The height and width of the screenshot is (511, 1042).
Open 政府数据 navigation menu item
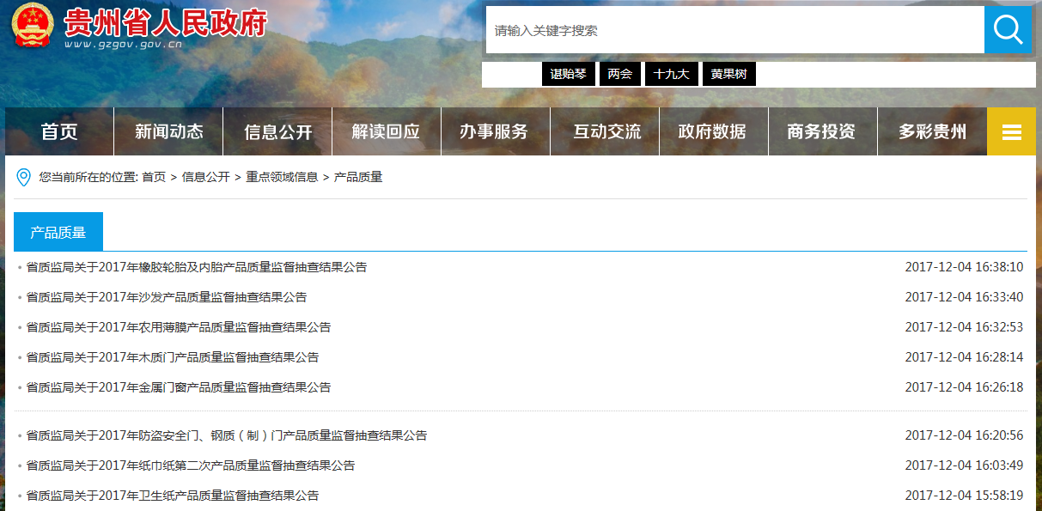(713, 131)
